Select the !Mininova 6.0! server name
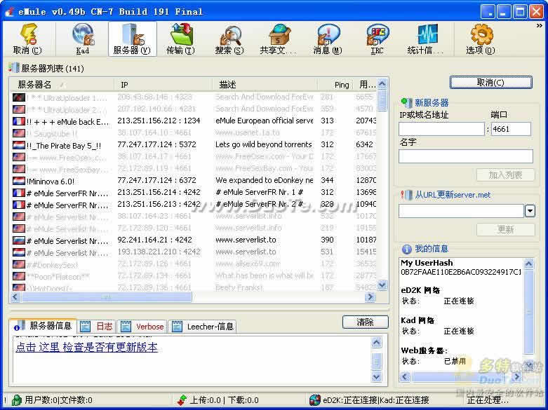Screen dimensions: 548x410 (51, 182)
